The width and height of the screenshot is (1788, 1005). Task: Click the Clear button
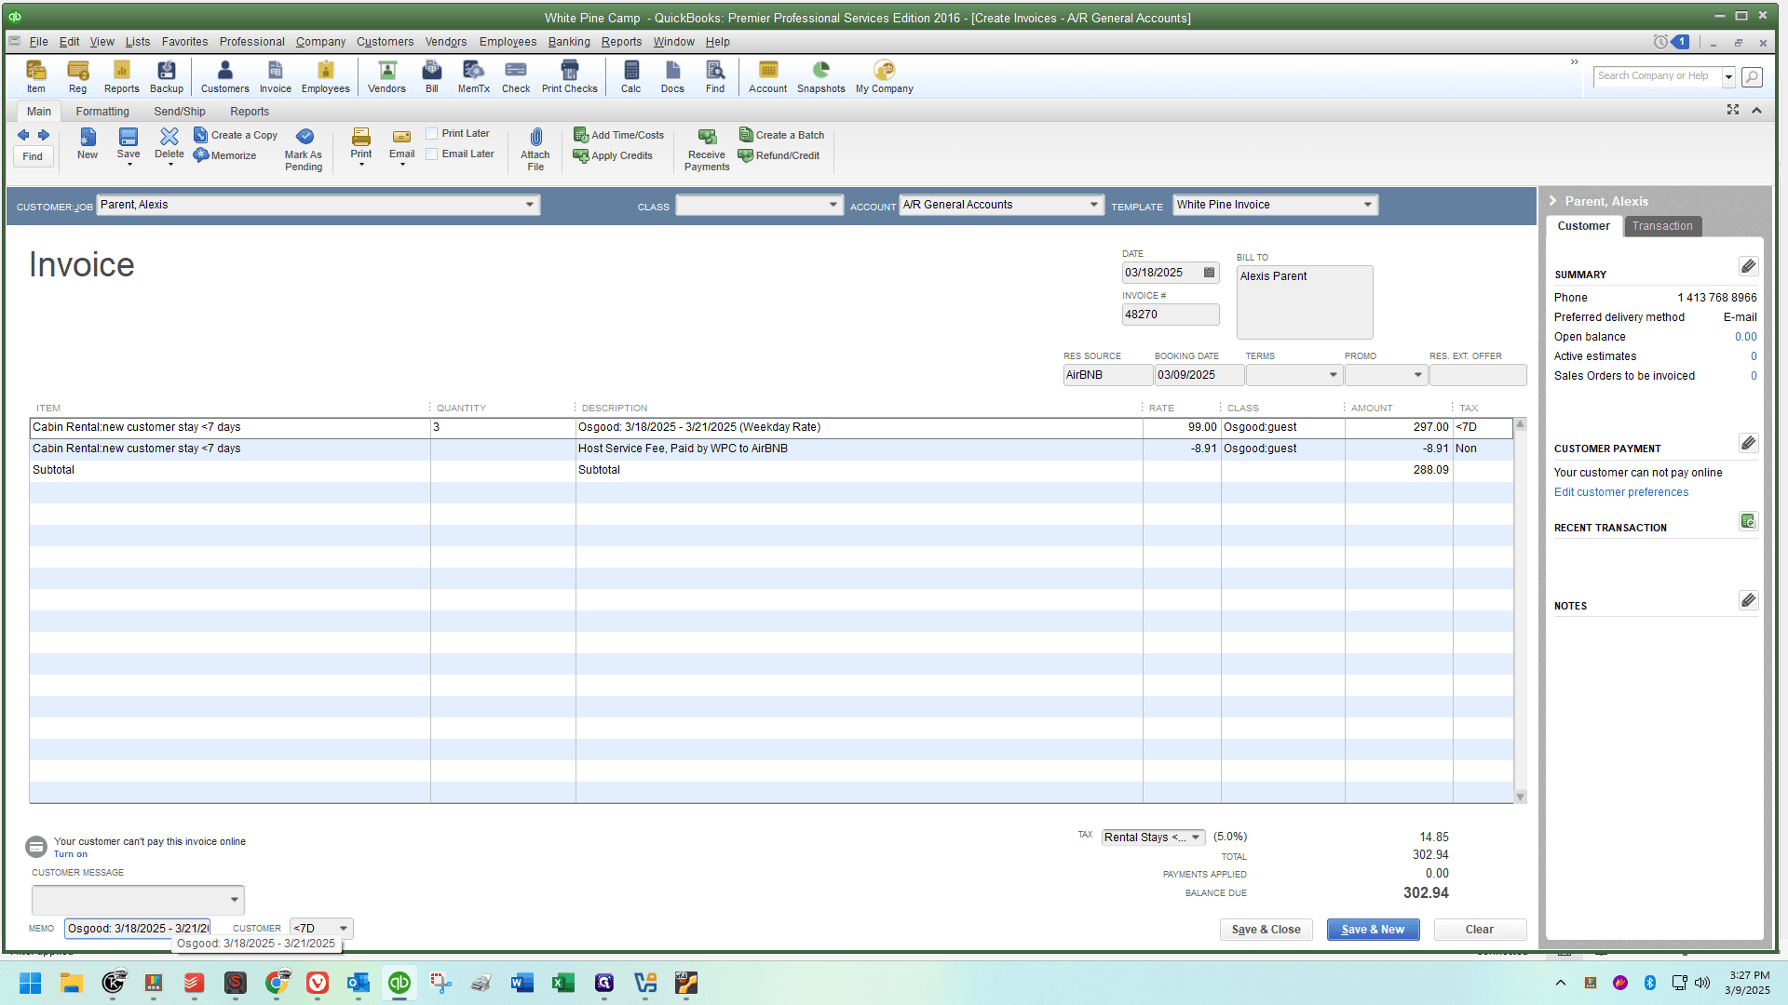coord(1479,930)
